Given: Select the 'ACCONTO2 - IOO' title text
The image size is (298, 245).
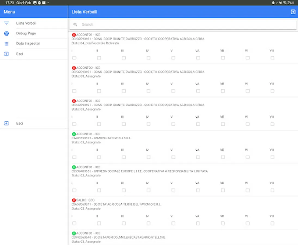Looking at the screenshot, I should [88, 68].
